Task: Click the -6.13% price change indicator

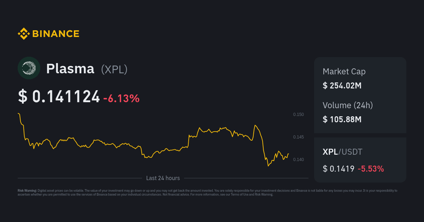Action: pyautogui.click(x=121, y=98)
